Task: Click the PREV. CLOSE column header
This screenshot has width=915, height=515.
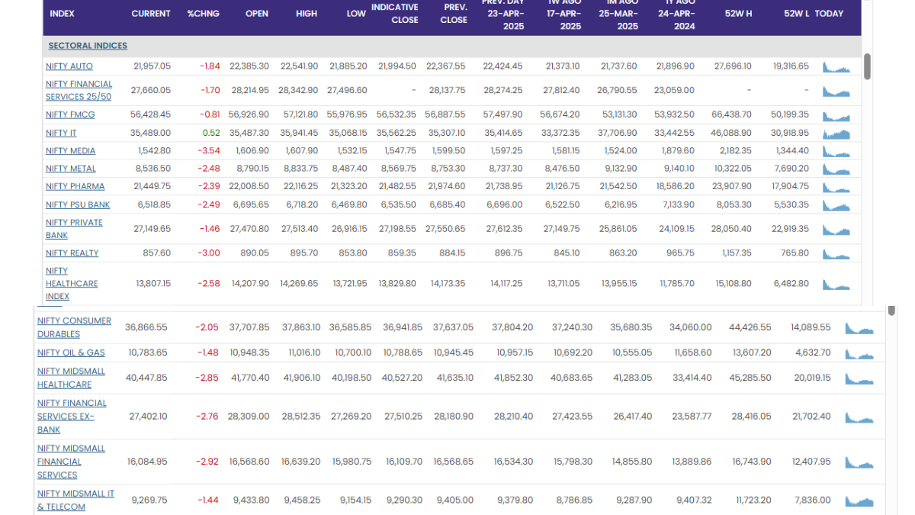Action: [x=454, y=14]
